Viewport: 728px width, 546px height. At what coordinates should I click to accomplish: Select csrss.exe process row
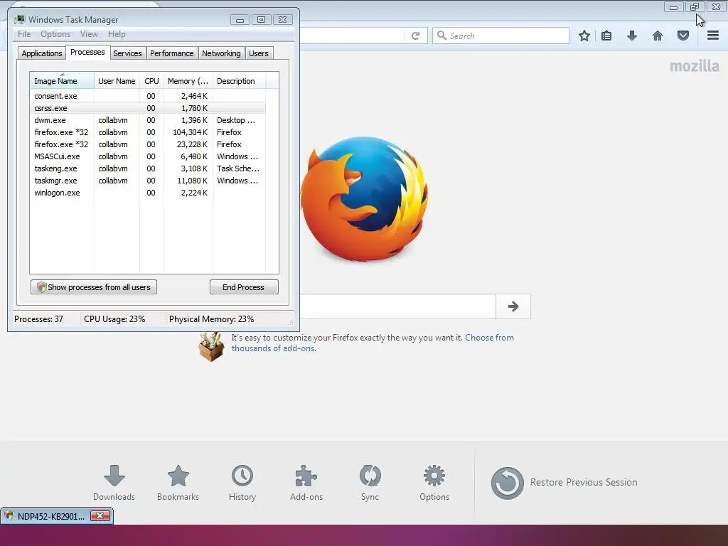[148, 108]
